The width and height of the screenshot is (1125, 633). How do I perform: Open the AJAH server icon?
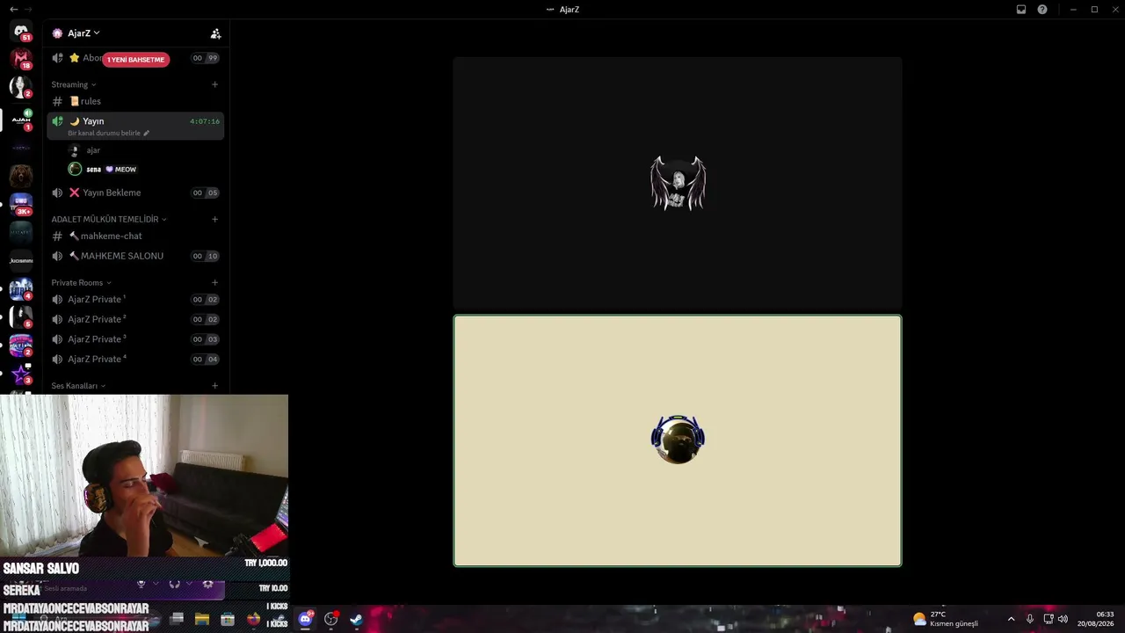pos(20,120)
